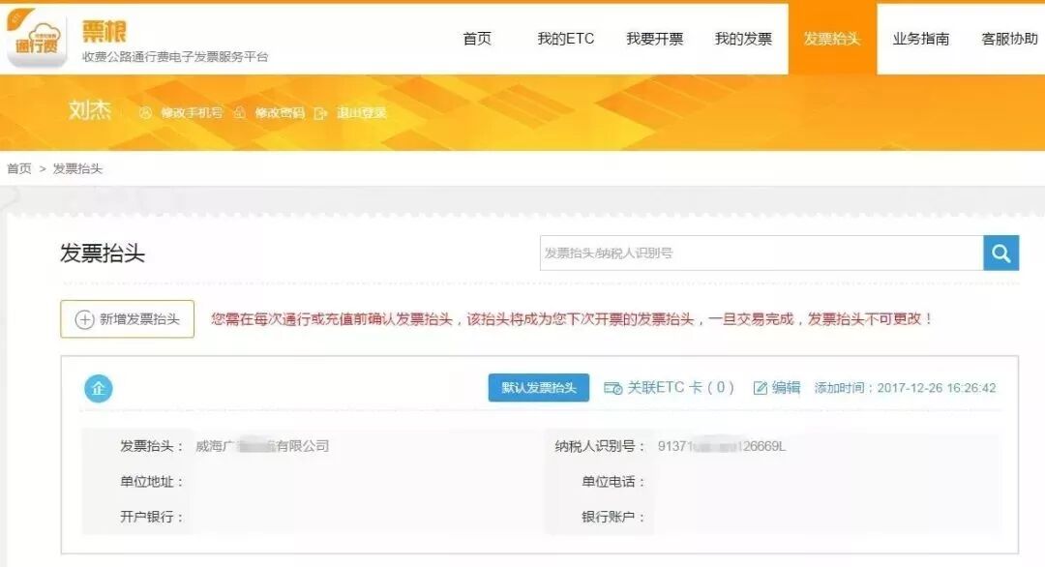
Task: Click the pencil icon beside 编辑
Action: tap(759, 386)
